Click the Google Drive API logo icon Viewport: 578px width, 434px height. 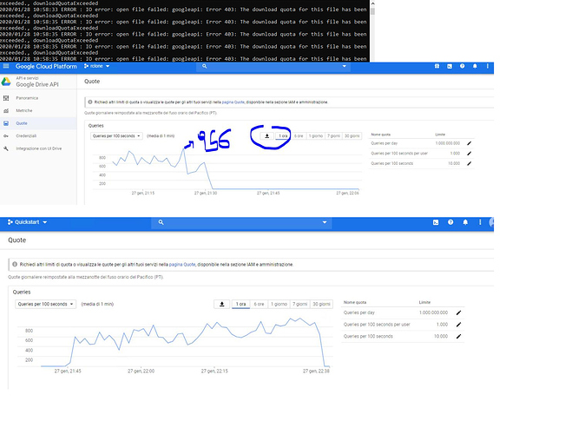(6, 82)
